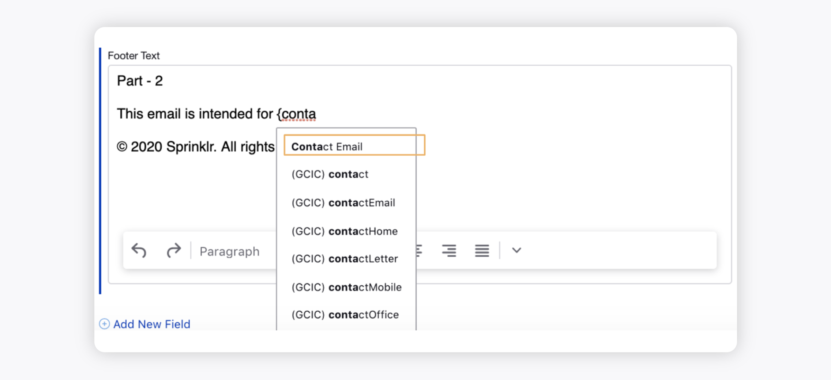Click the redo arrow icon

[174, 251]
